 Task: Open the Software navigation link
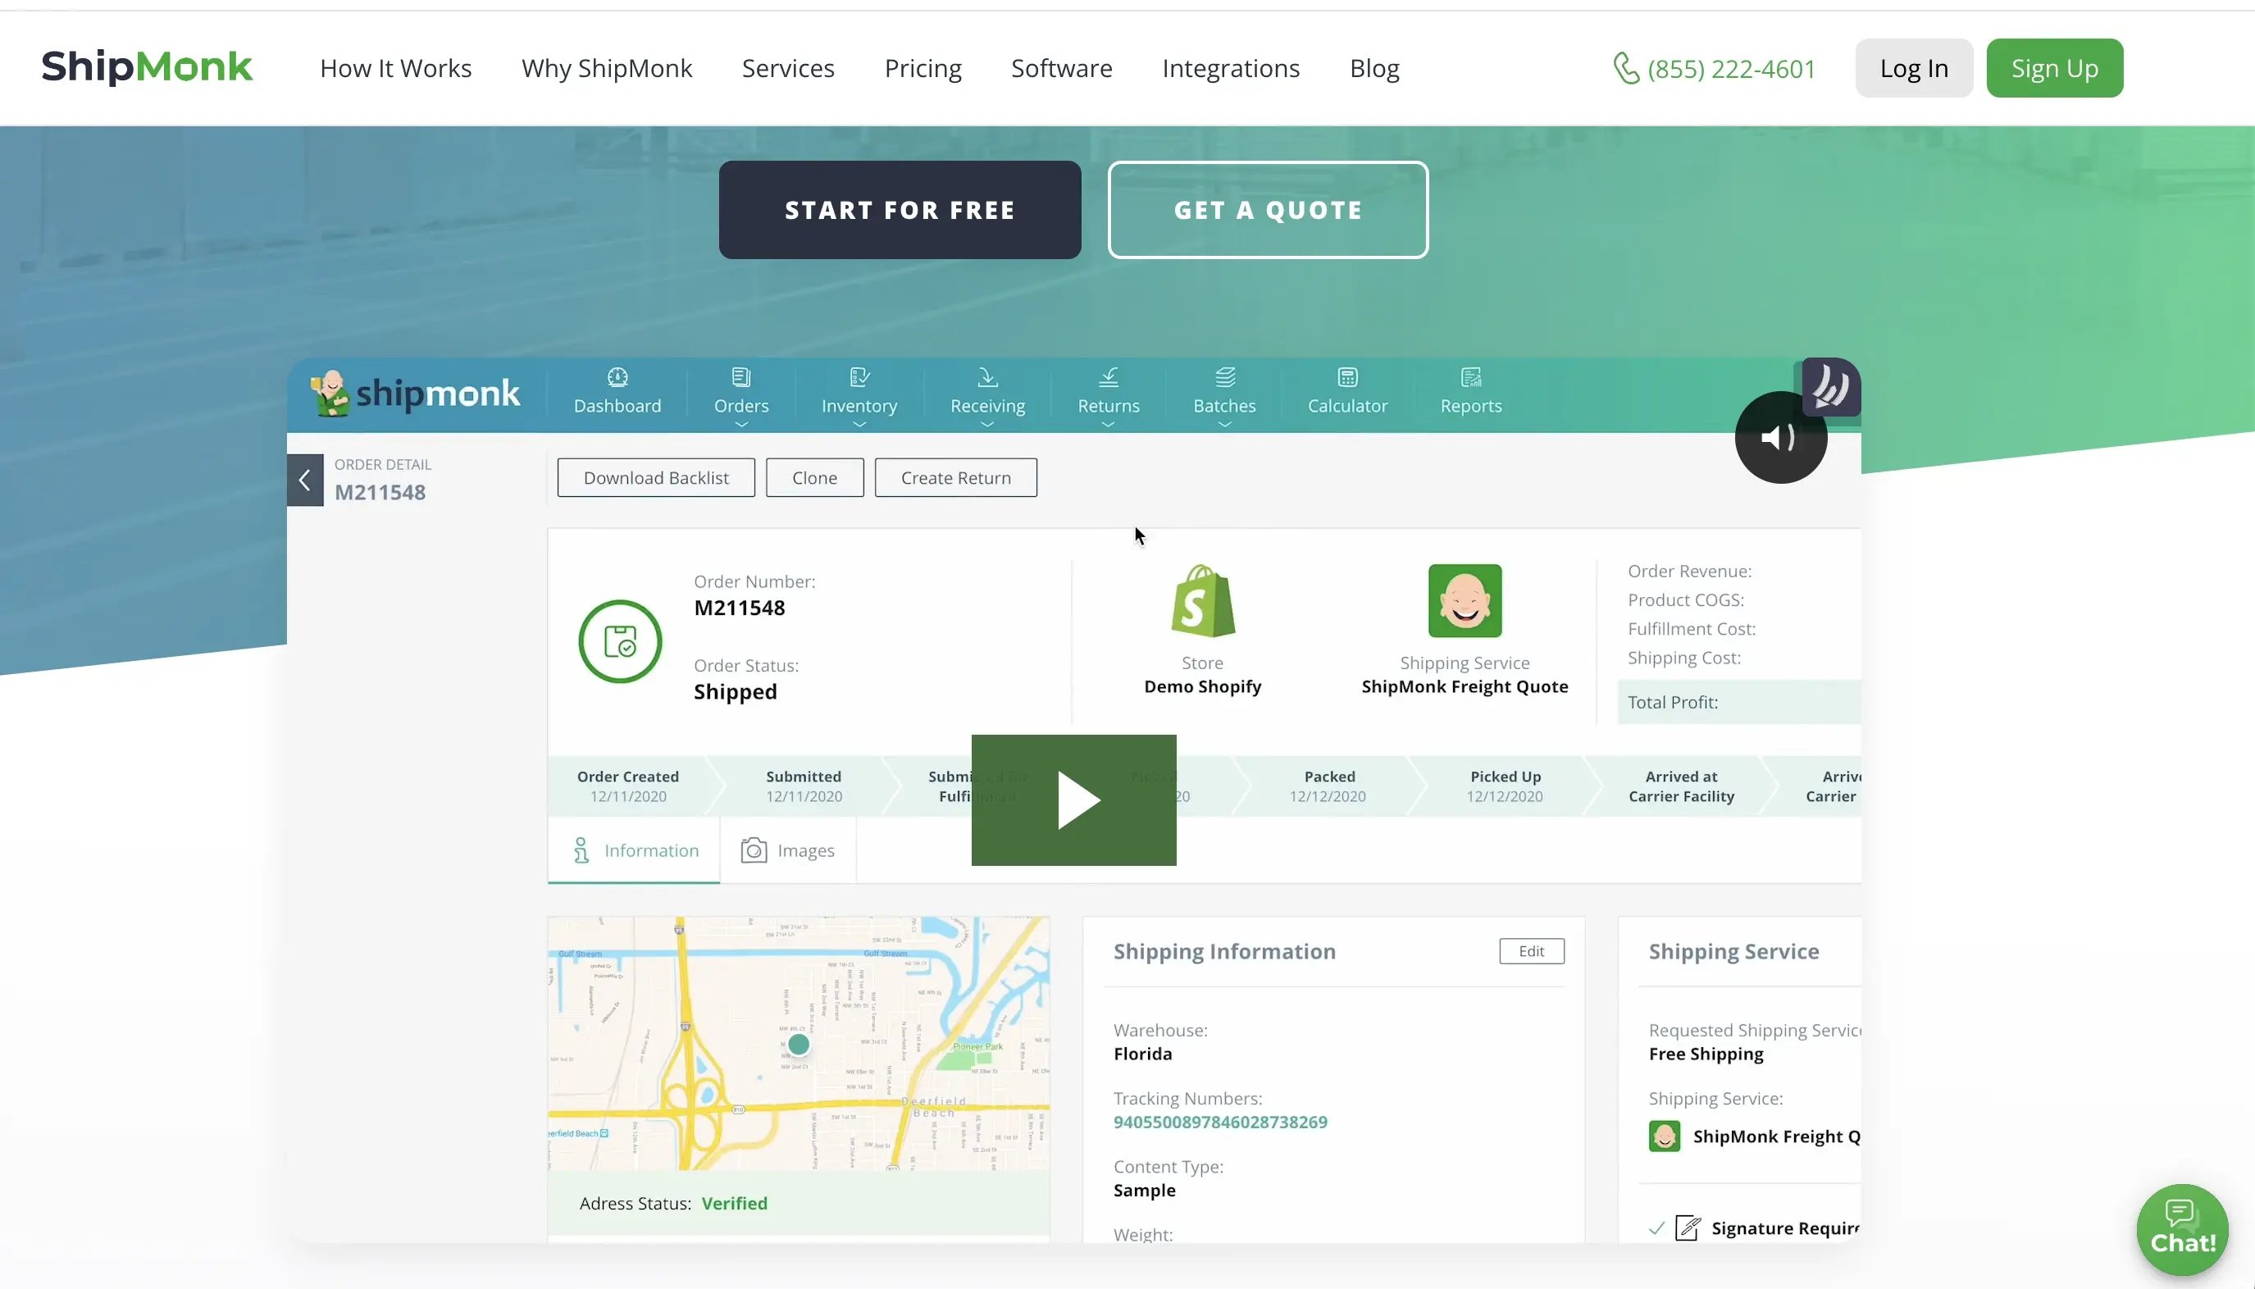click(1062, 68)
